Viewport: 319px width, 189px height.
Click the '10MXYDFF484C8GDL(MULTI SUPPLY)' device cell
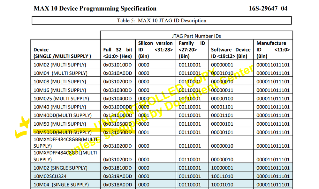click(65, 156)
